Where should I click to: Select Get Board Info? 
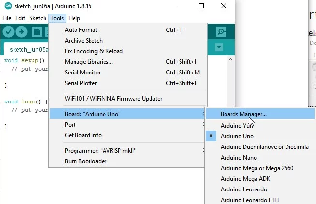point(127,135)
